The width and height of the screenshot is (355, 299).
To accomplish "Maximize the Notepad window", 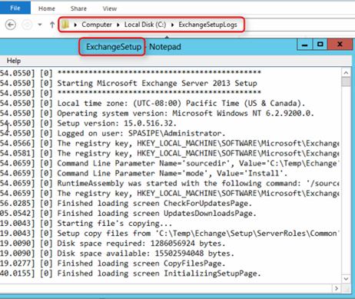I will tap(320, 45).
